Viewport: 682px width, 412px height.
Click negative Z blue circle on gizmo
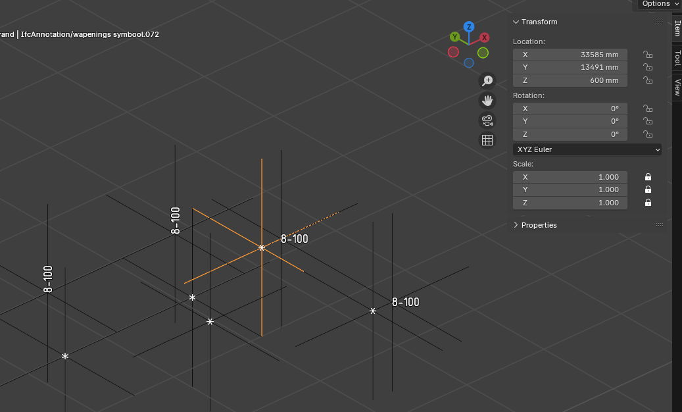click(468, 63)
